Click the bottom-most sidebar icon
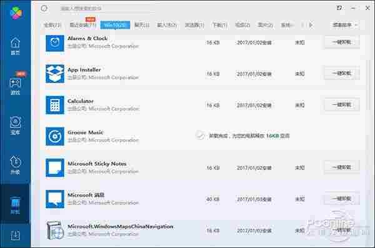Viewport: 375px width, 248px height. click(x=15, y=236)
